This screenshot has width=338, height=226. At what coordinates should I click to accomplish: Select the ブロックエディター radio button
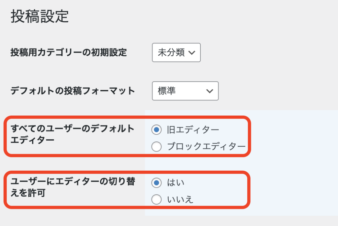pyautogui.click(x=156, y=146)
